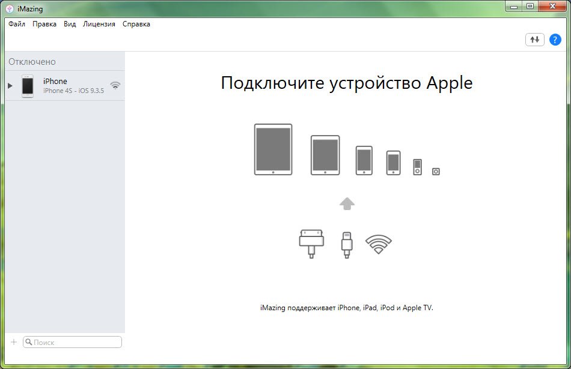The image size is (571, 369).
Task: Maximize the iMazing window
Action: (530, 6)
